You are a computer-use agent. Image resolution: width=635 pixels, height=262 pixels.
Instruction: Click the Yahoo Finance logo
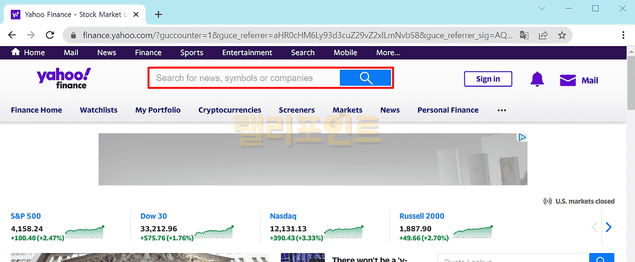(63, 79)
